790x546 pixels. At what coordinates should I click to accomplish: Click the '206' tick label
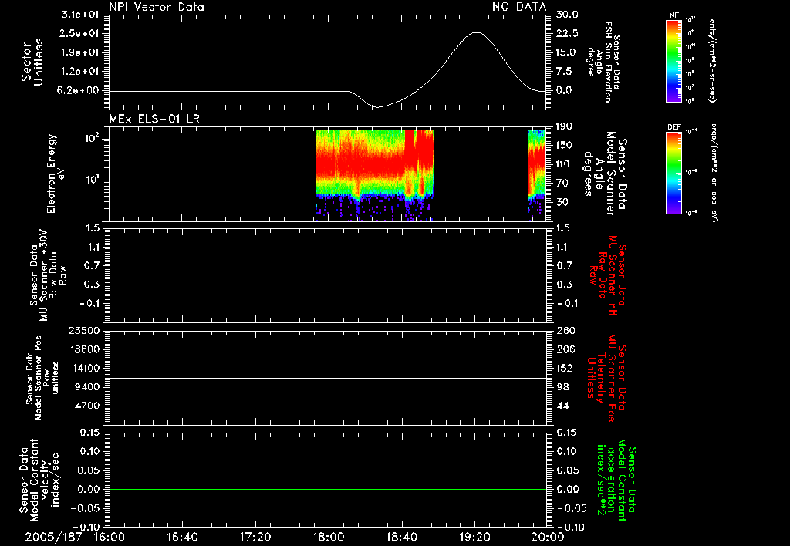coord(565,349)
